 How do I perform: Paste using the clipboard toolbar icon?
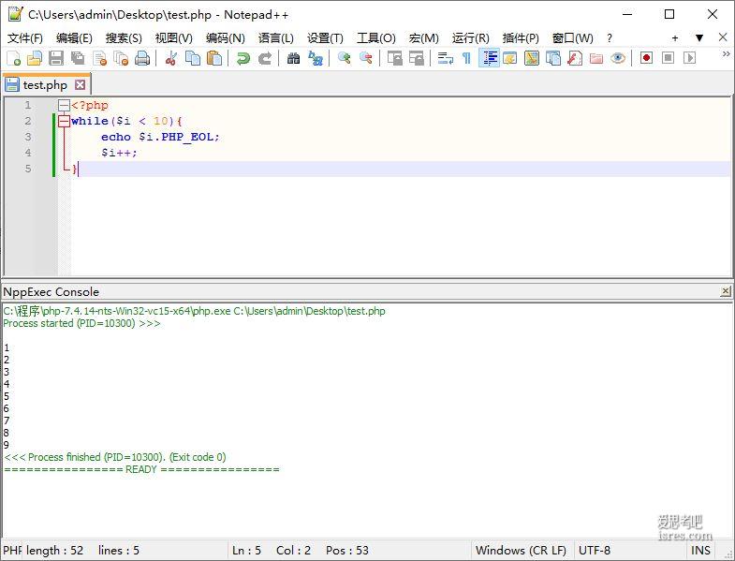point(214,58)
